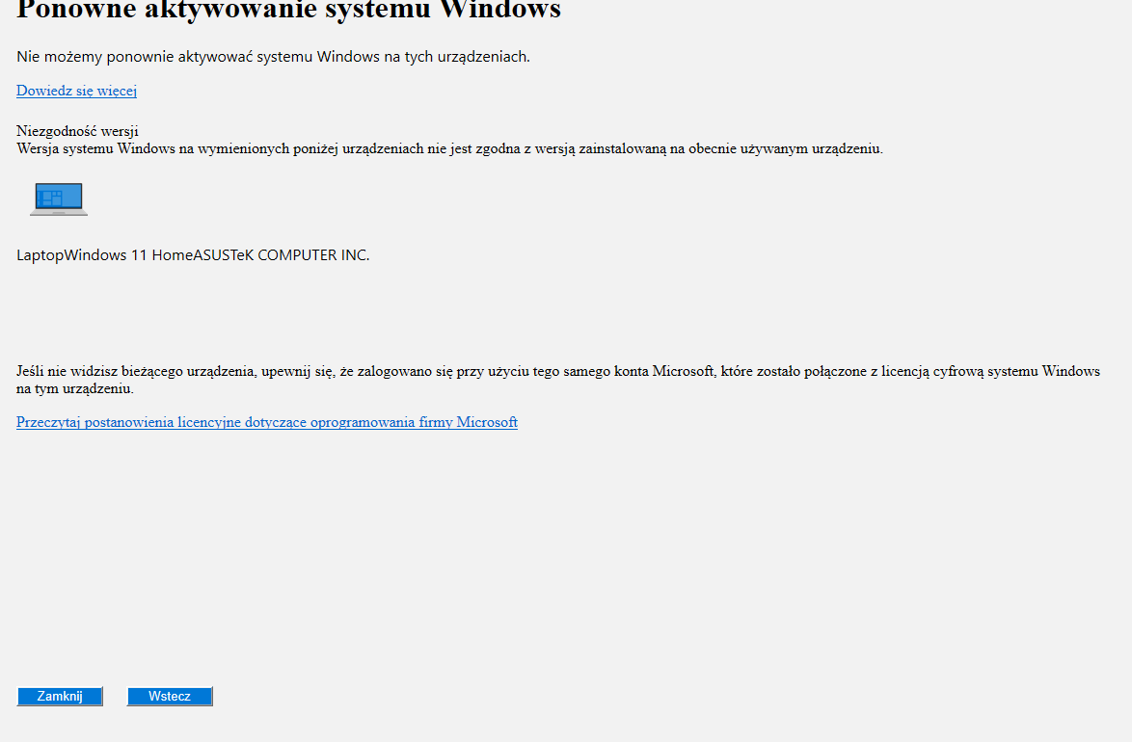
Task: Select the blue laptop device icon
Action: (x=59, y=199)
